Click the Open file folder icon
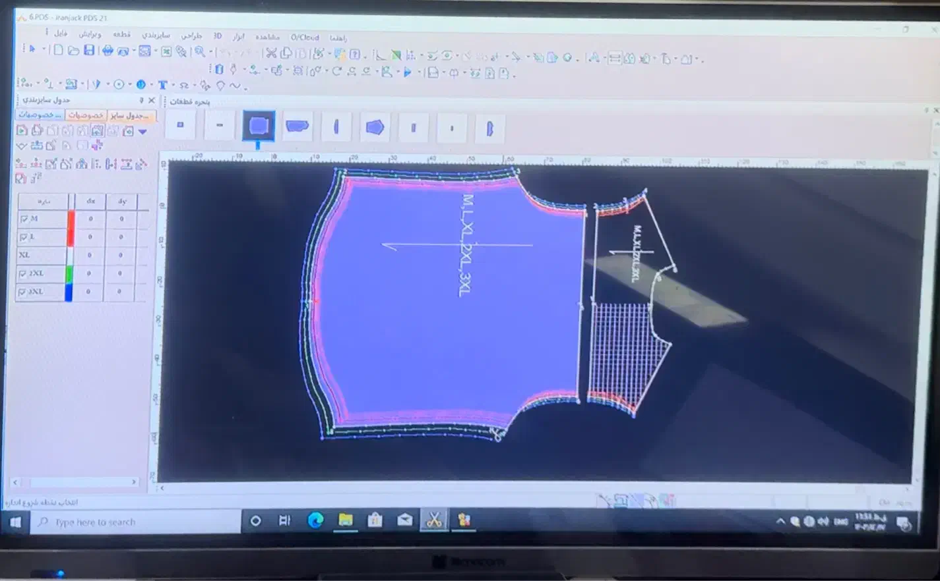The height and width of the screenshot is (581, 940). click(x=73, y=51)
